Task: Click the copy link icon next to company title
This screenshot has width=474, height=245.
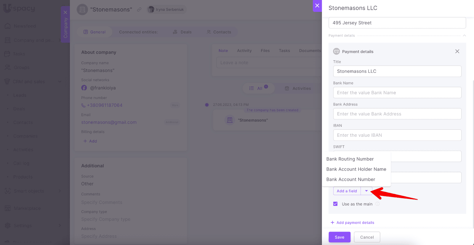Action: [139, 9]
